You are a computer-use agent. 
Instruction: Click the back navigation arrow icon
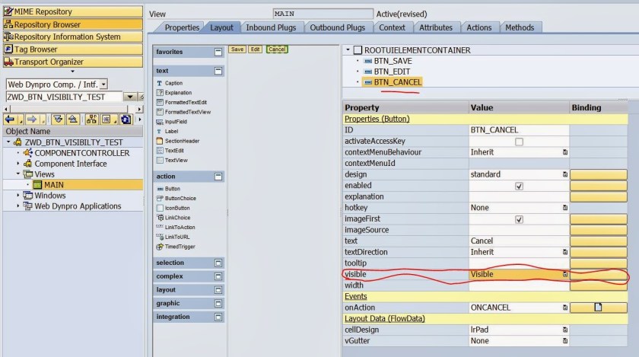[x=9, y=120]
